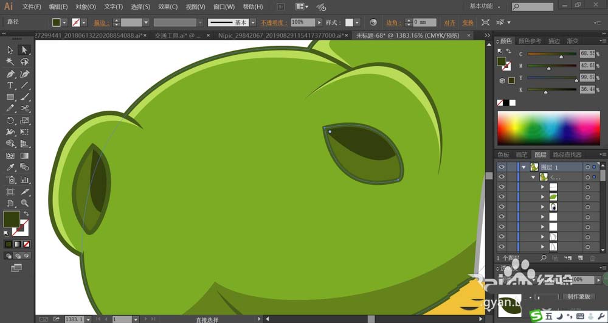Select the Free Transform tool
The height and width of the screenshot is (323, 608).
[x=24, y=132]
